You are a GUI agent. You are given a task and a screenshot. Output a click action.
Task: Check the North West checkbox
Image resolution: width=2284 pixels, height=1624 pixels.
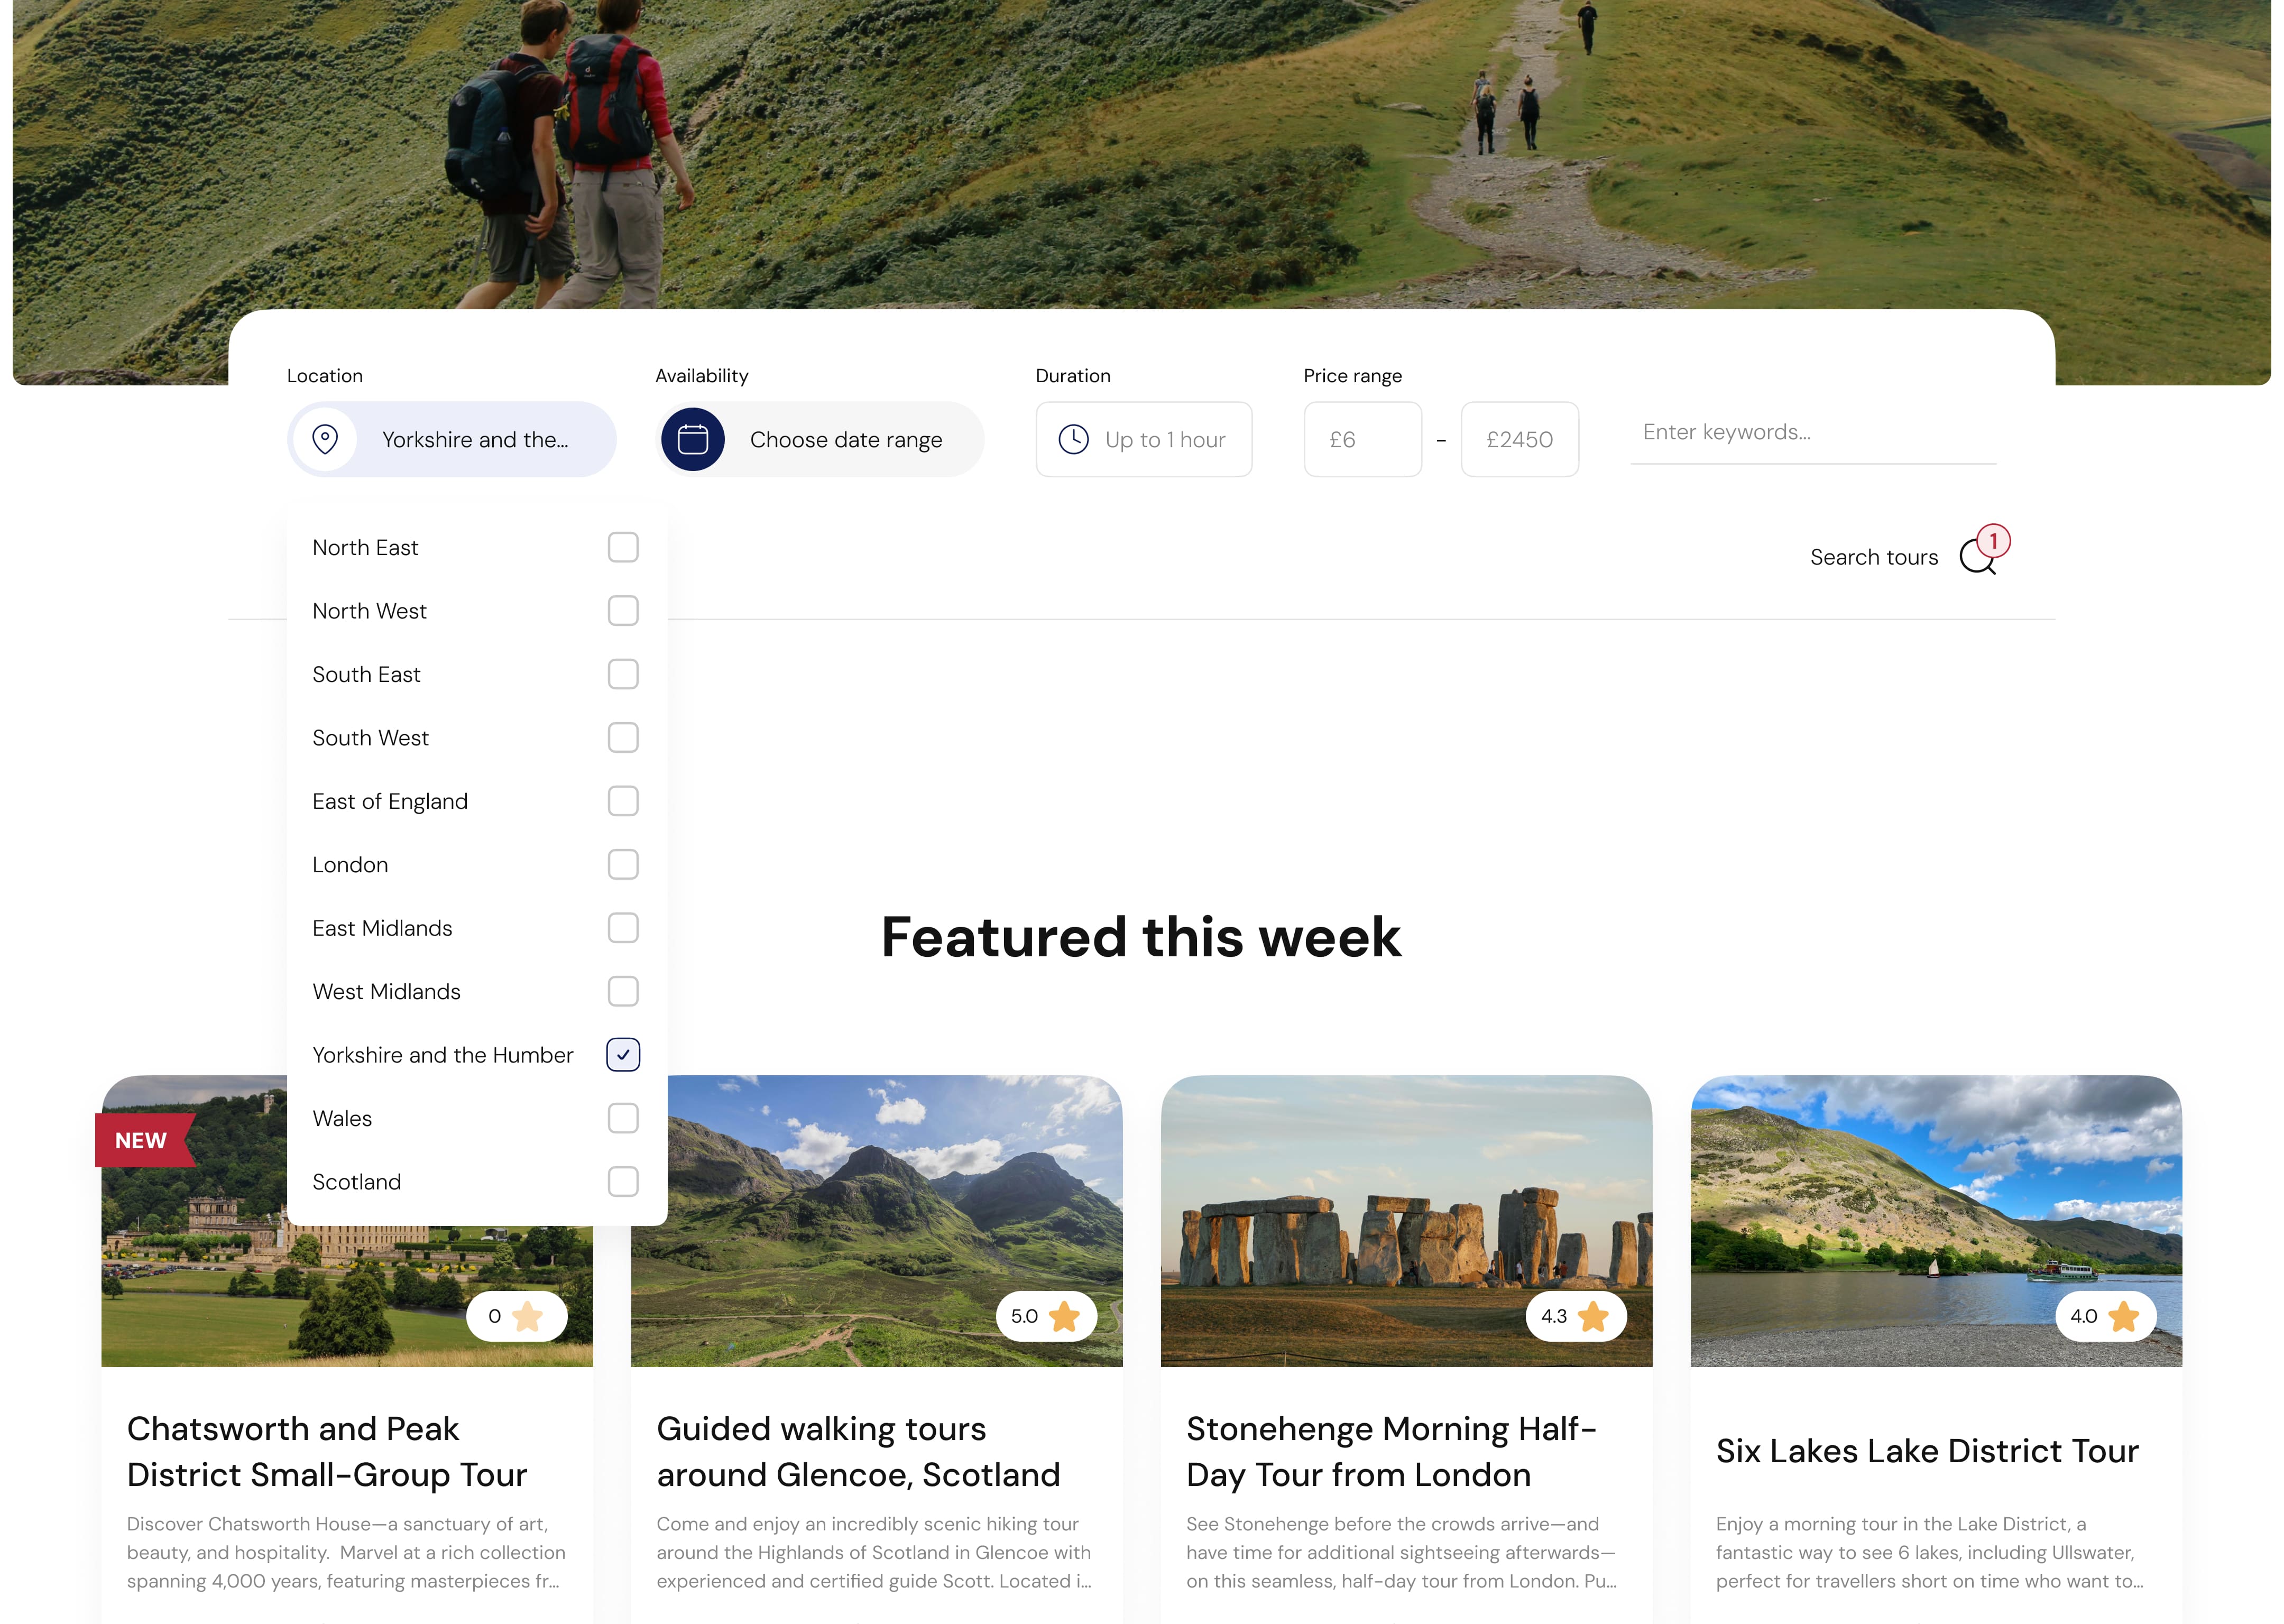point(623,611)
